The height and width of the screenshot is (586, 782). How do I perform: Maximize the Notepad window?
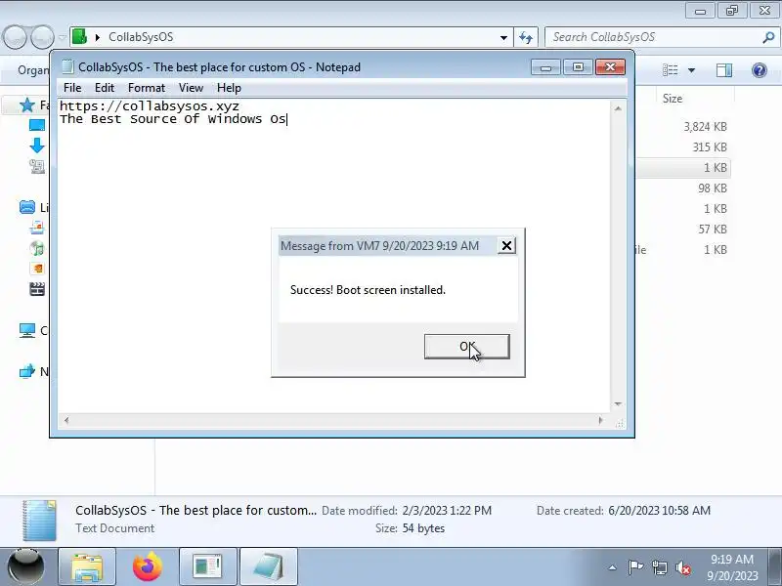click(578, 66)
